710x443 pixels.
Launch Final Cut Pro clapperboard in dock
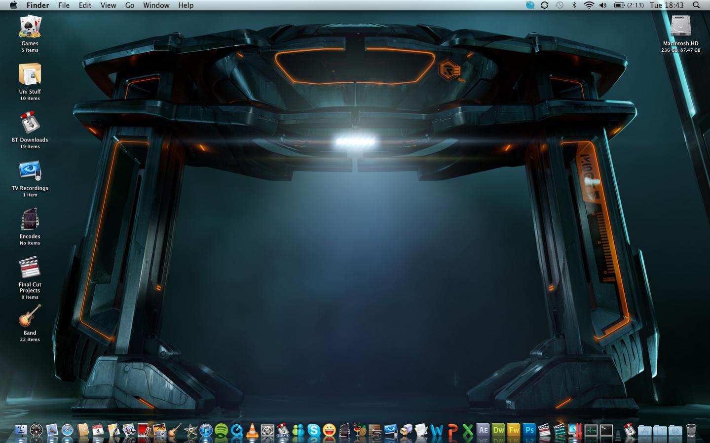544,430
